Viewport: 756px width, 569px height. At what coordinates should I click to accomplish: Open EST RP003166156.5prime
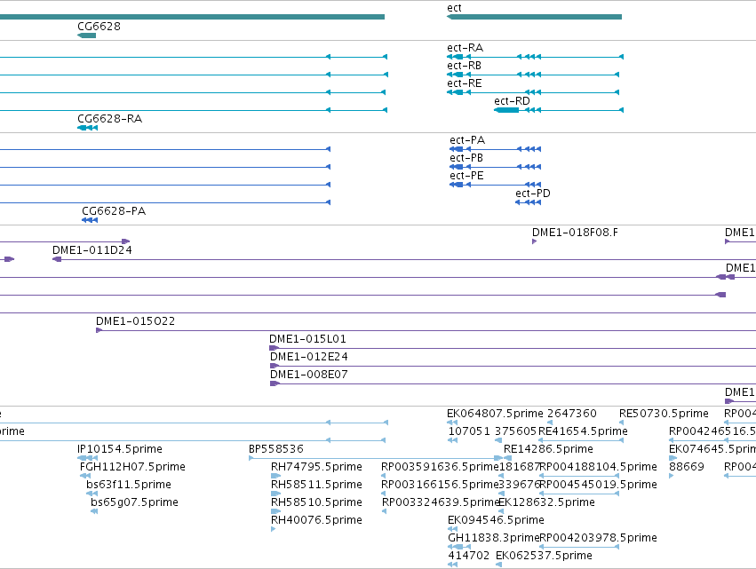click(x=440, y=485)
